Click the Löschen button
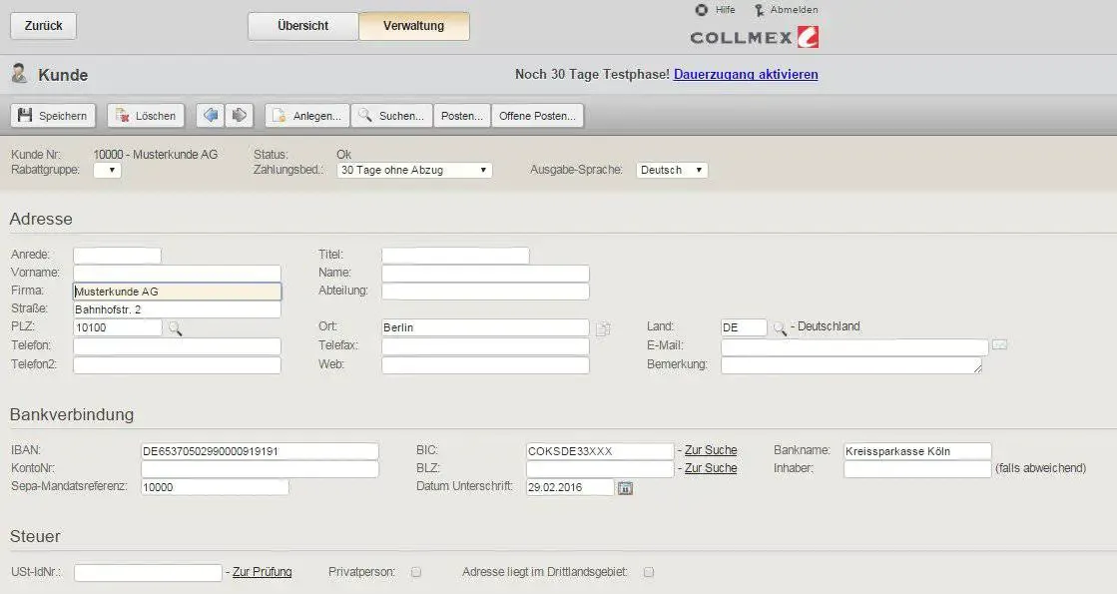The height and width of the screenshot is (594, 1117). pos(146,116)
